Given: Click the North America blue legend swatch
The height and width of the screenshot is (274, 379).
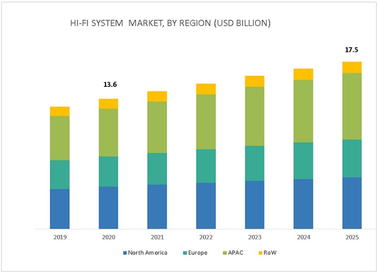Looking at the screenshot, I should point(125,253).
